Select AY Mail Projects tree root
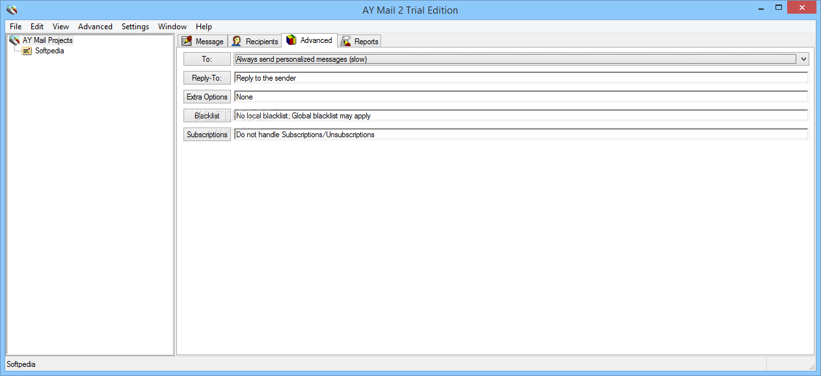The height and width of the screenshot is (376, 821). pyautogui.click(x=47, y=40)
